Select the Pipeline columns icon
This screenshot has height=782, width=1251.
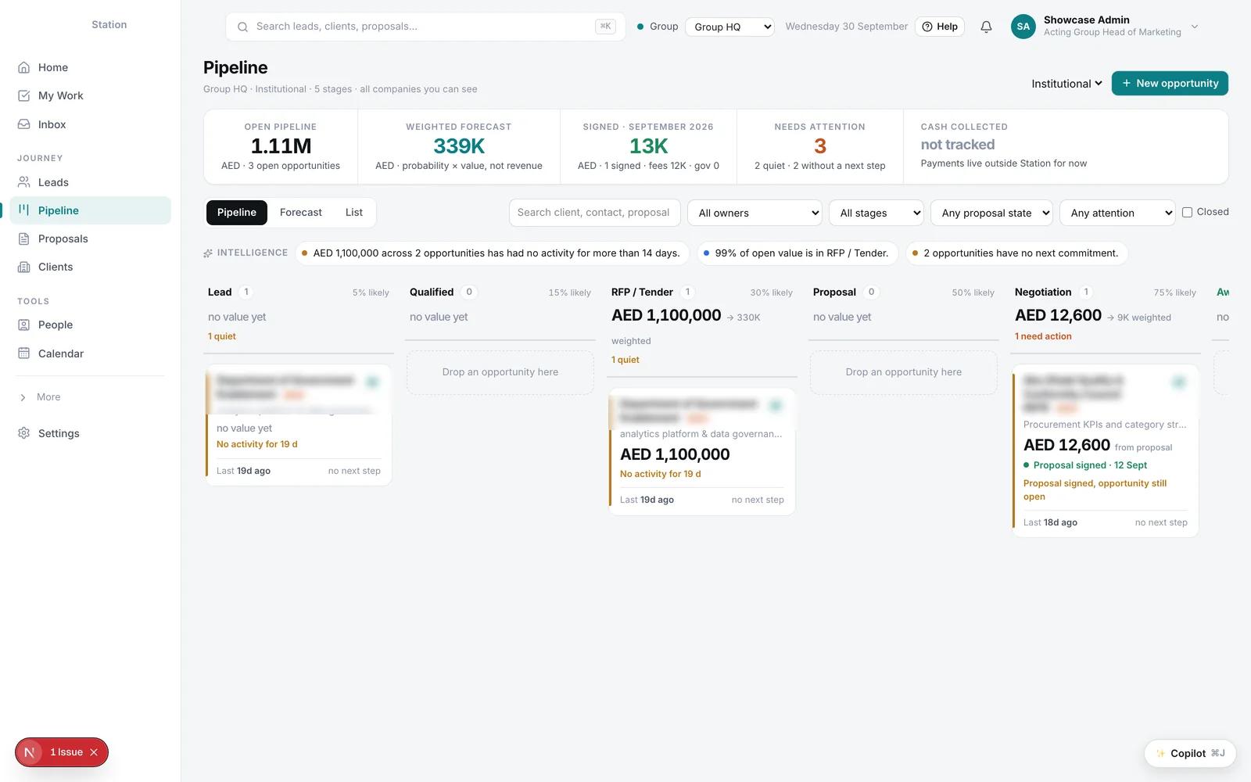pos(24,210)
